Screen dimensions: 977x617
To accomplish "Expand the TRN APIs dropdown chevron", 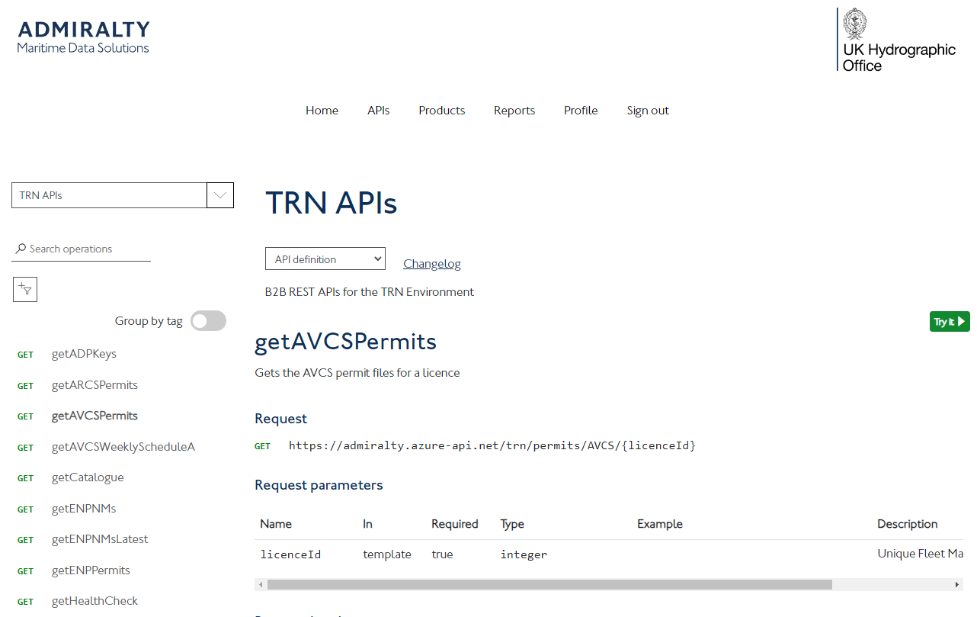I will click(x=220, y=195).
